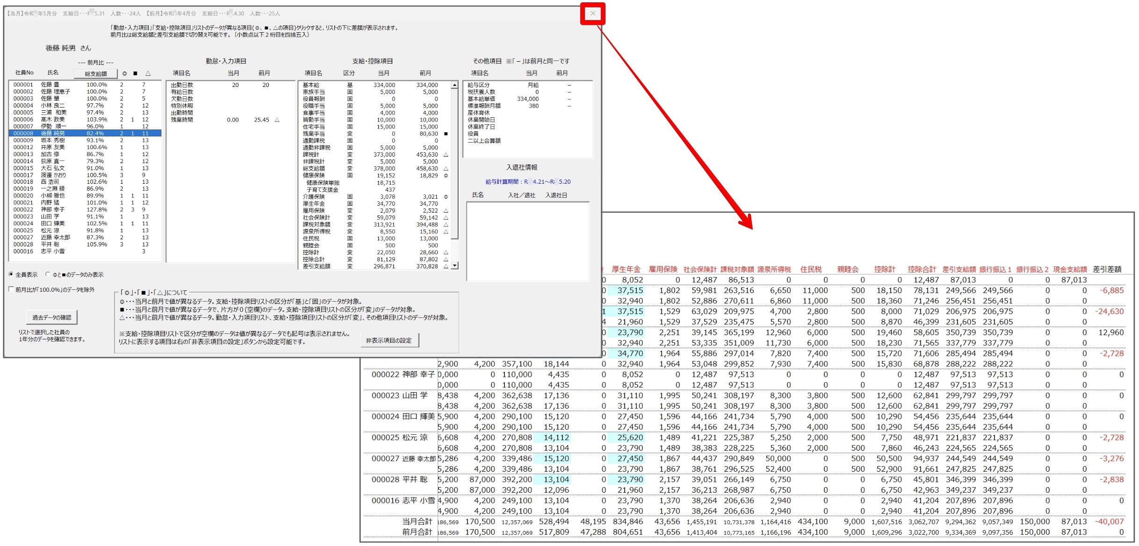Select employee 000002 佐藤 理恵子 row
The image size is (1139, 546).
(85, 92)
